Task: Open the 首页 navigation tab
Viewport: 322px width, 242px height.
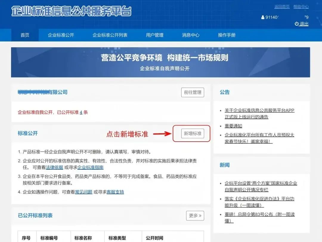Action: click(x=25, y=35)
